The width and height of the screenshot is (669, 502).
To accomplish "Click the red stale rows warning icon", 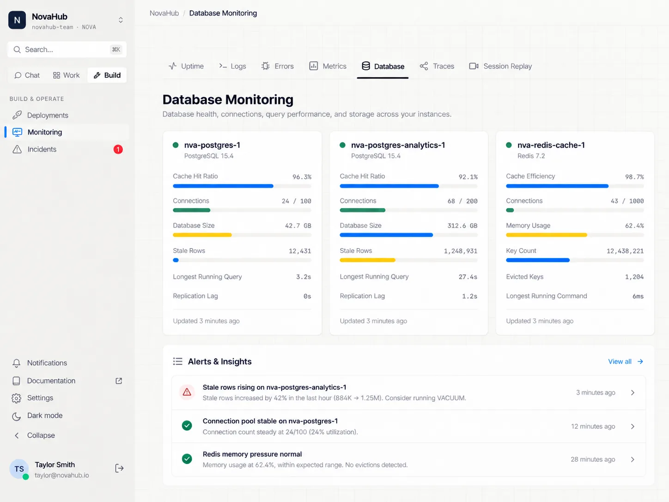I will (187, 392).
